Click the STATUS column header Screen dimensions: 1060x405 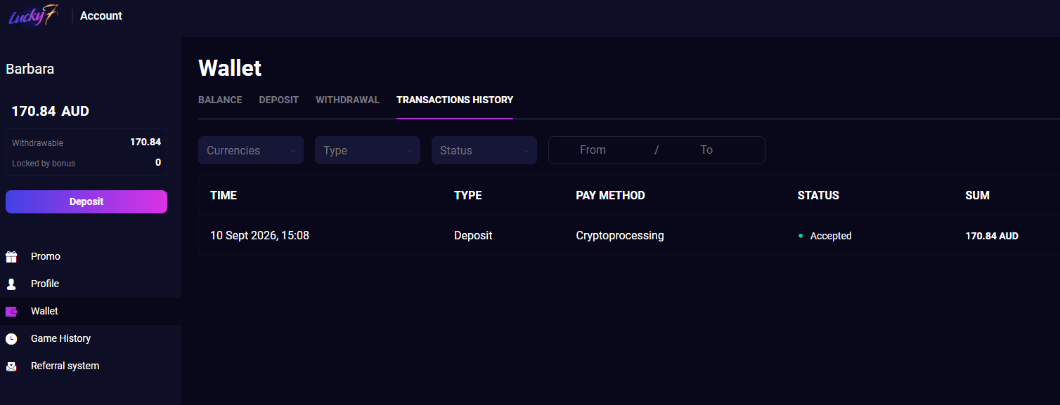(818, 195)
